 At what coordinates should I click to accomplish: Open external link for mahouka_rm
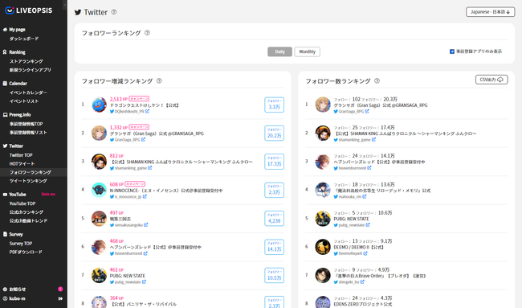click(x=365, y=197)
